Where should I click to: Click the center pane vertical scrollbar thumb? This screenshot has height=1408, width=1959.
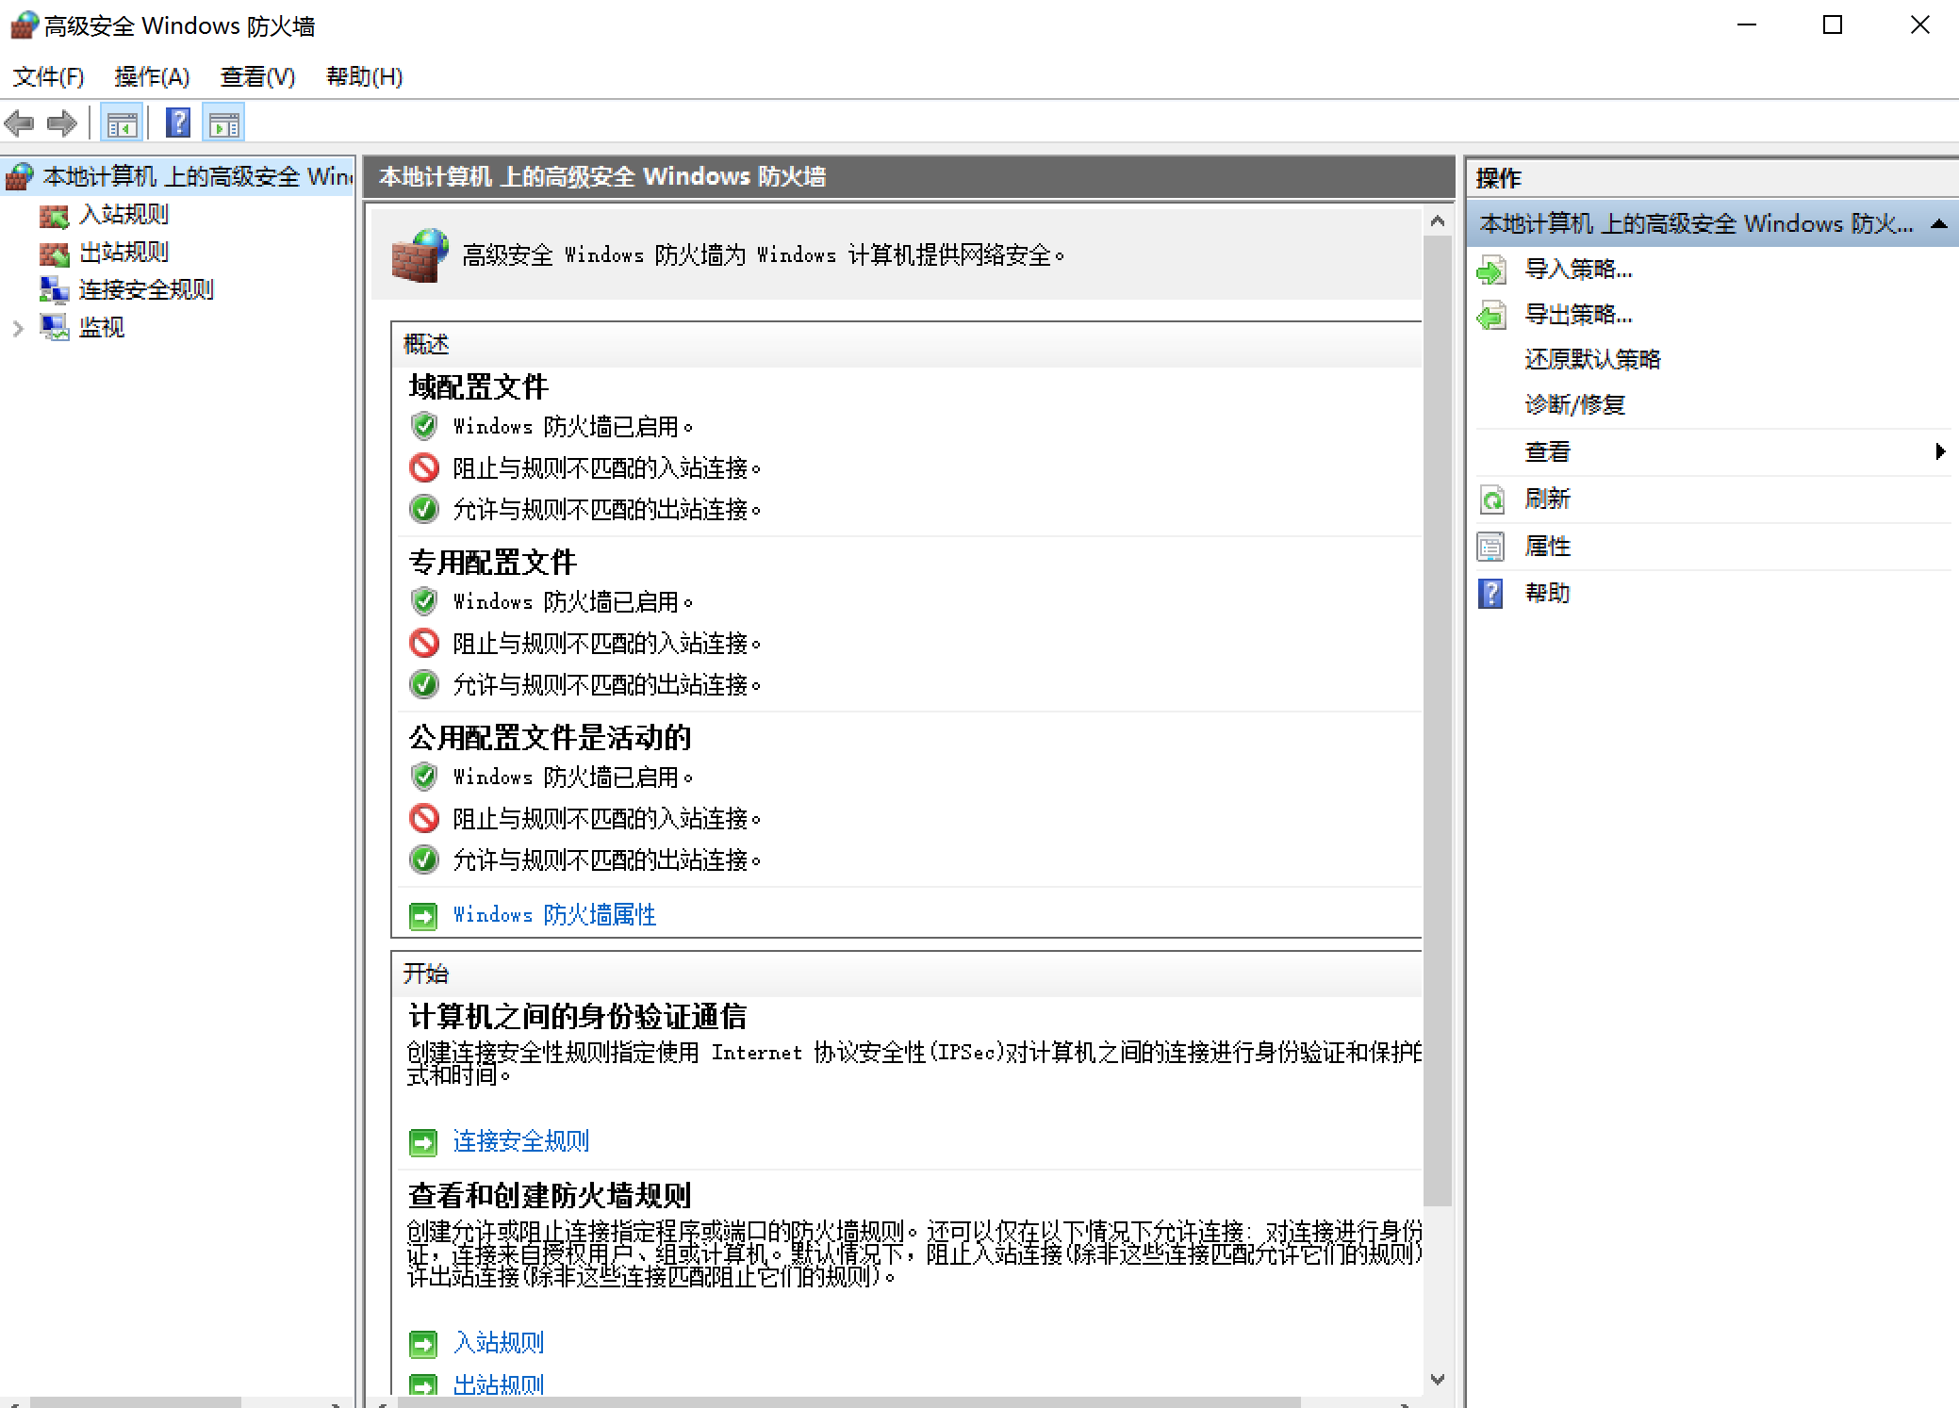1438,721
